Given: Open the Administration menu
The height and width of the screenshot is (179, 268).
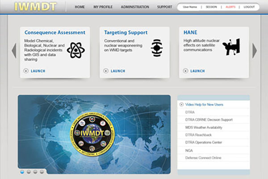Looking at the screenshot, I should pyautogui.click(x=134, y=7).
